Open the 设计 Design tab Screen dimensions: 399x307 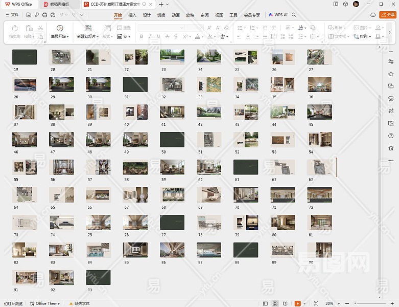(x=147, y=15)
